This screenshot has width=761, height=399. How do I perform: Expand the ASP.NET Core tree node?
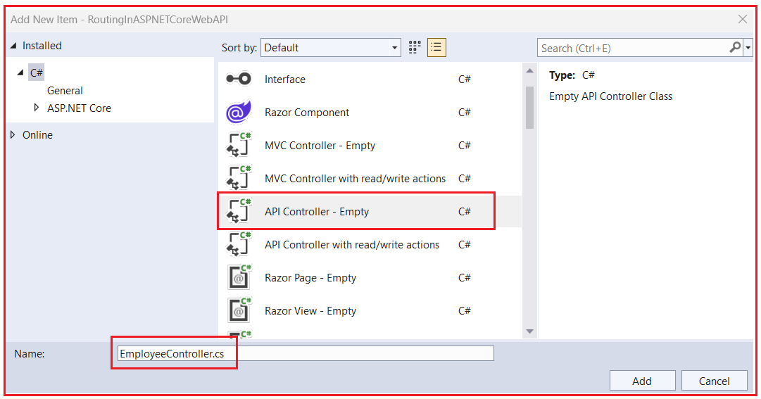coord(37,108)
